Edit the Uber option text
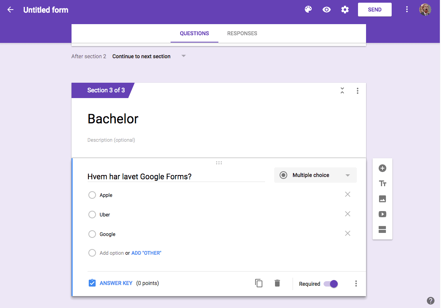 (105, 215)
